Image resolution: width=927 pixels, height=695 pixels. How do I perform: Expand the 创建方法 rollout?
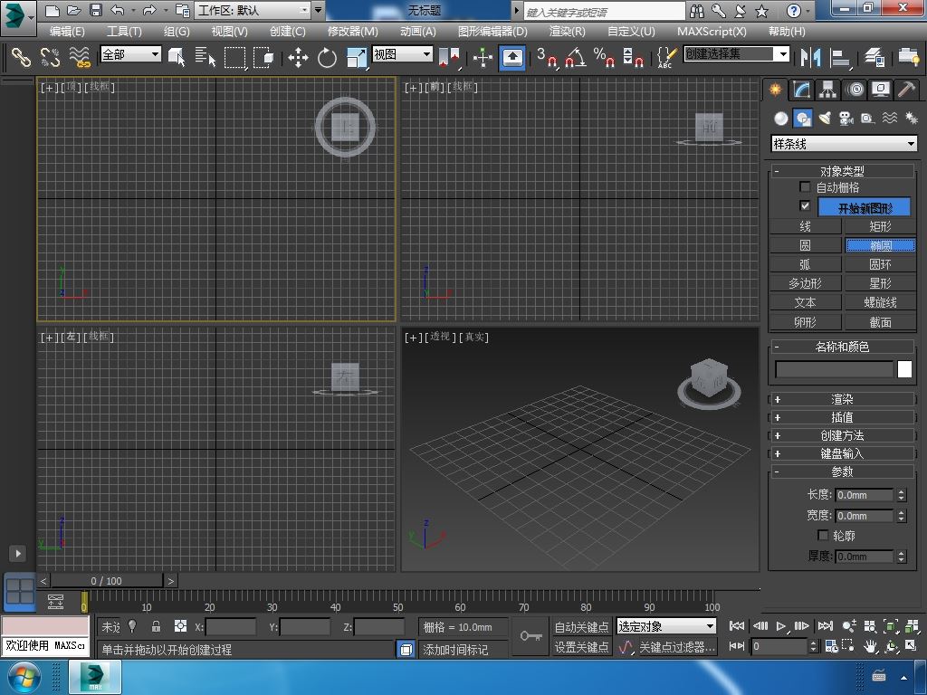842,435
